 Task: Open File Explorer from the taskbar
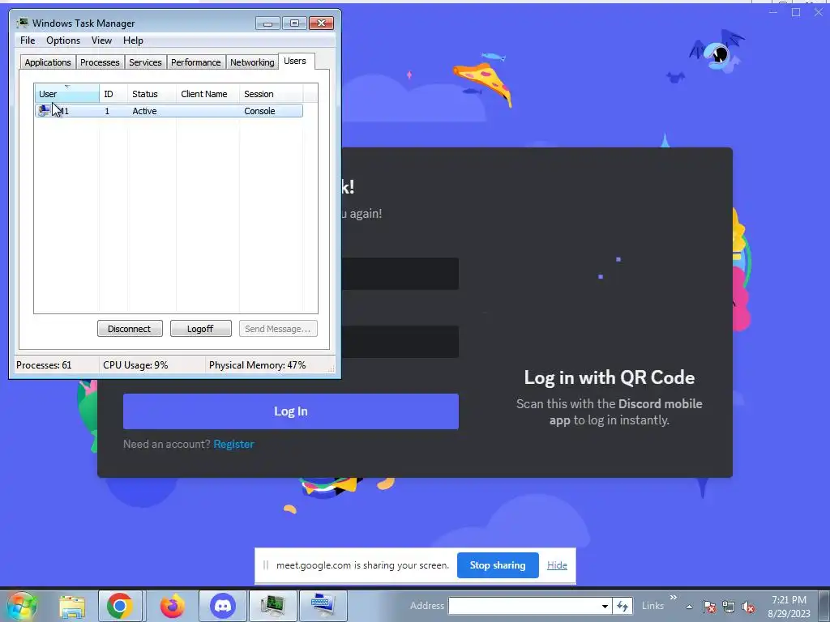[x=72, y=606]
